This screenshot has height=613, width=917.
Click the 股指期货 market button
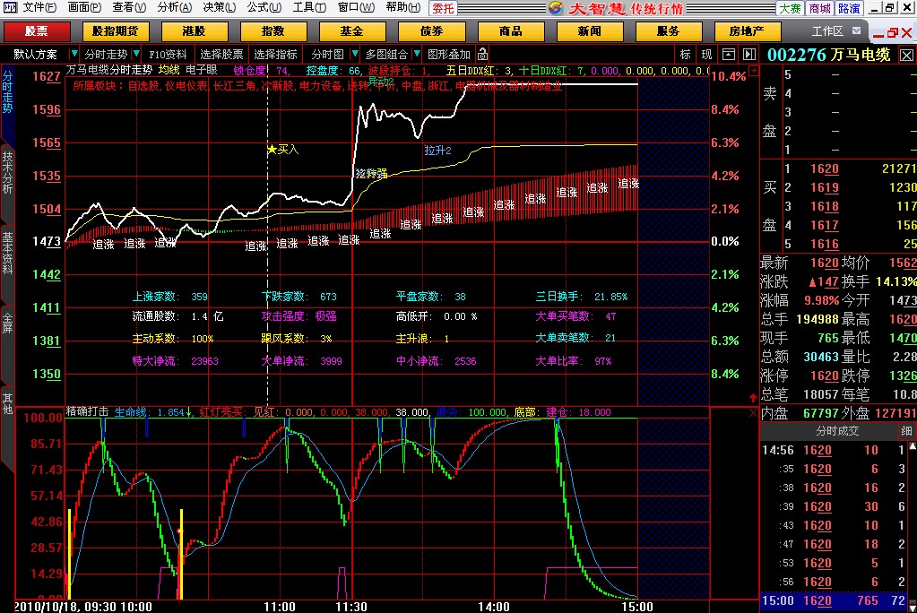(116, 30)
